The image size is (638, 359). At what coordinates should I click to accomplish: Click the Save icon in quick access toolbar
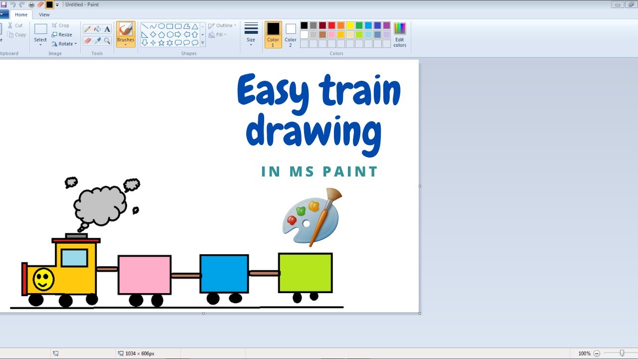pos(3,4)
